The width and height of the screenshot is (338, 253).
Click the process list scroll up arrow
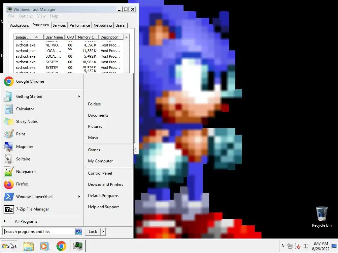(126, 37)
